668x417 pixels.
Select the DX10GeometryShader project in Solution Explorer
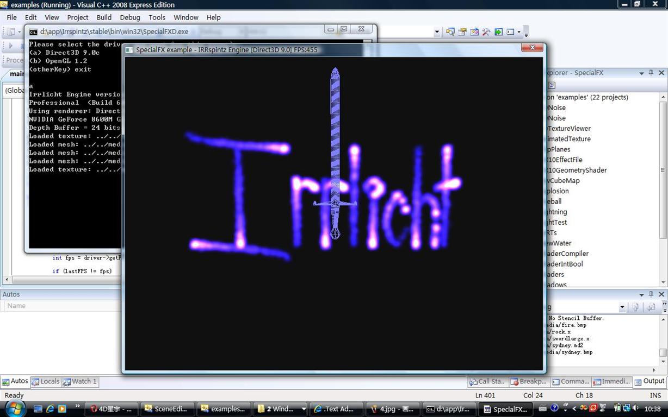577,170
